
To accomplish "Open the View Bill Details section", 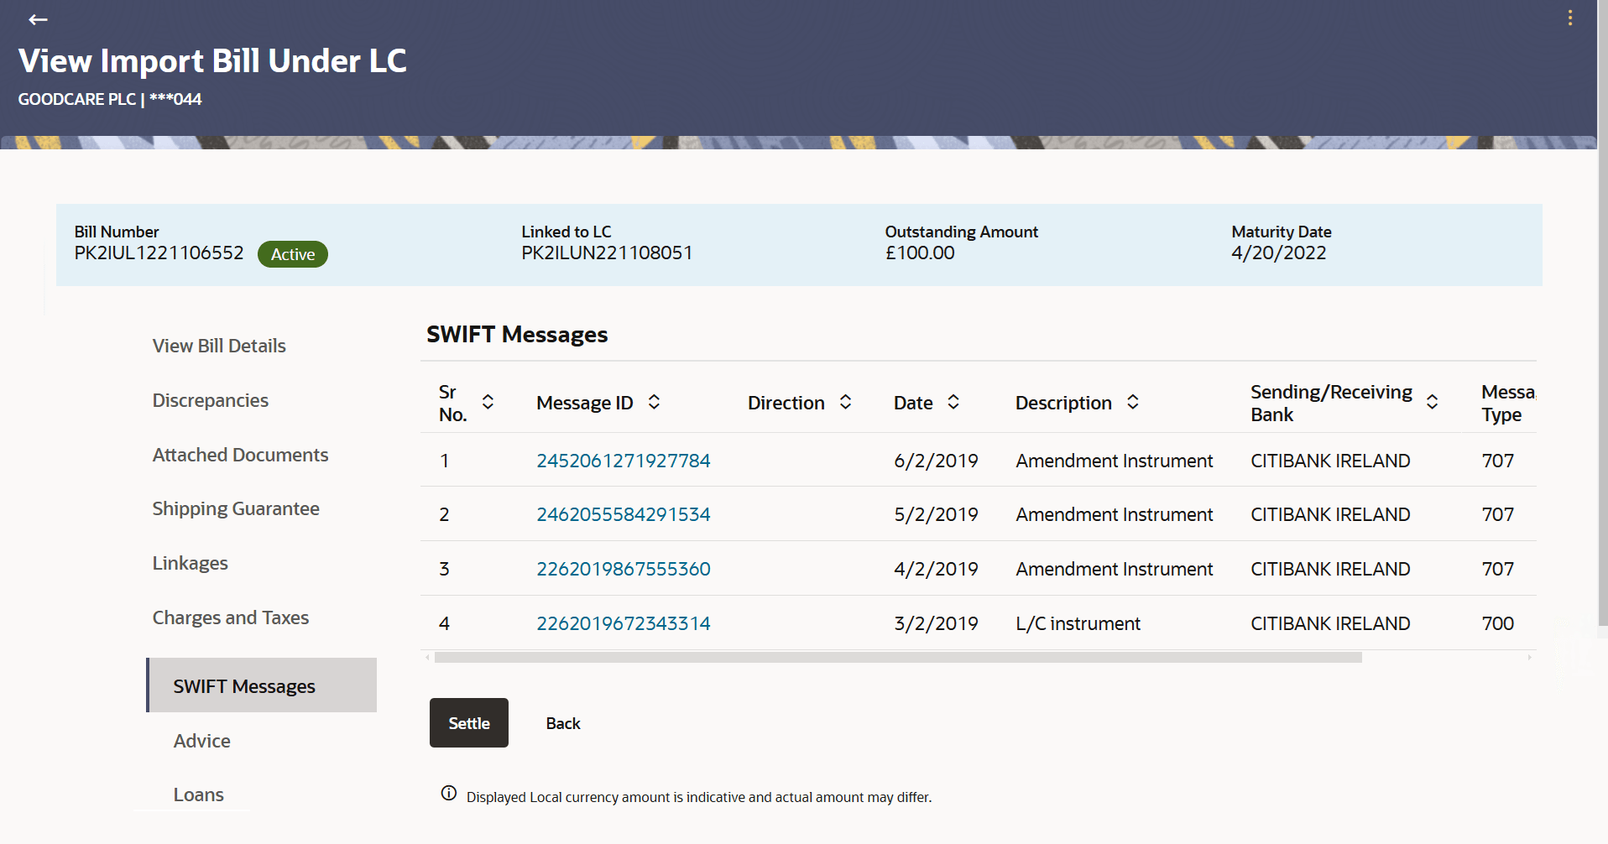I will coord(218,345).
